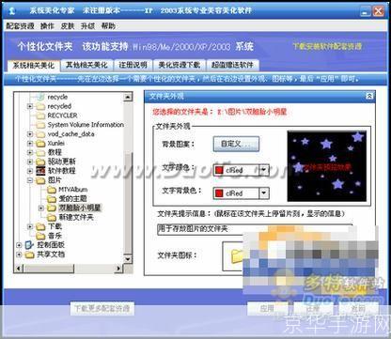Click the 控制面板 icon in the tree
The width and height of the screenshot is (391, 339).
coord(29,245)
